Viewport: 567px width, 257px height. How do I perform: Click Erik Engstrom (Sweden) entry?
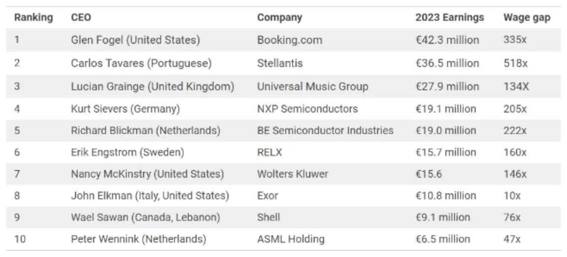(x=127, y=153)
